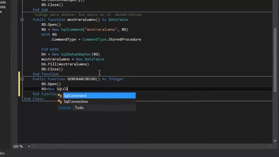The image size is (279, 157).
Task: Click the GENERARCODIGO function name
Action: (x=82, y=79)
